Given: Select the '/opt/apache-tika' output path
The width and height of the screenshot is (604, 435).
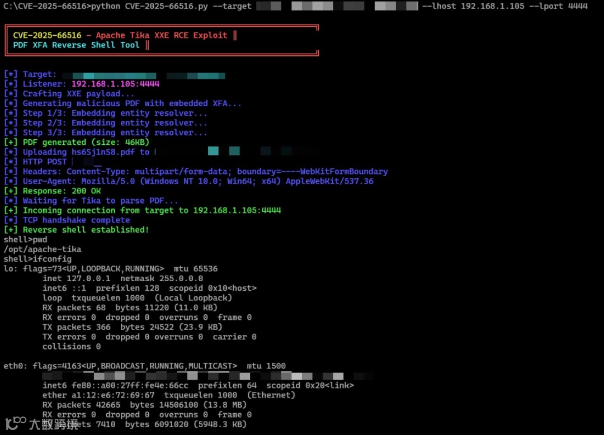Looking at the screenshot, I should coord(43,249).
